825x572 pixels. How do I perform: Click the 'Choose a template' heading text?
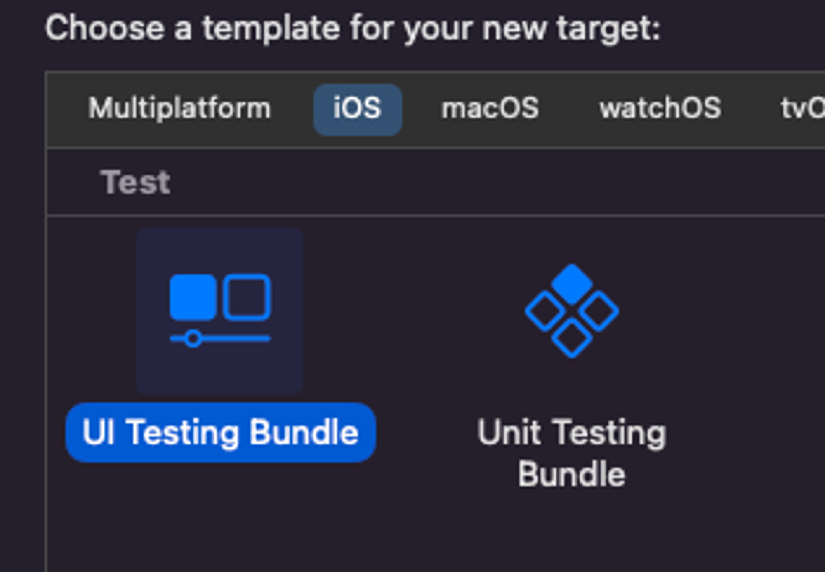(353, 28)
